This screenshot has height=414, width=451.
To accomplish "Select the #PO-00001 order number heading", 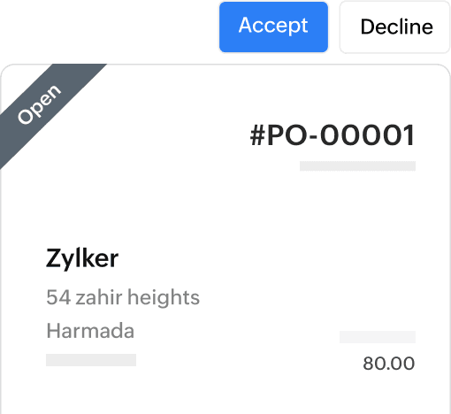I will pos(333,135).
